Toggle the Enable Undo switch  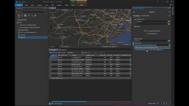tap(157, 103)
